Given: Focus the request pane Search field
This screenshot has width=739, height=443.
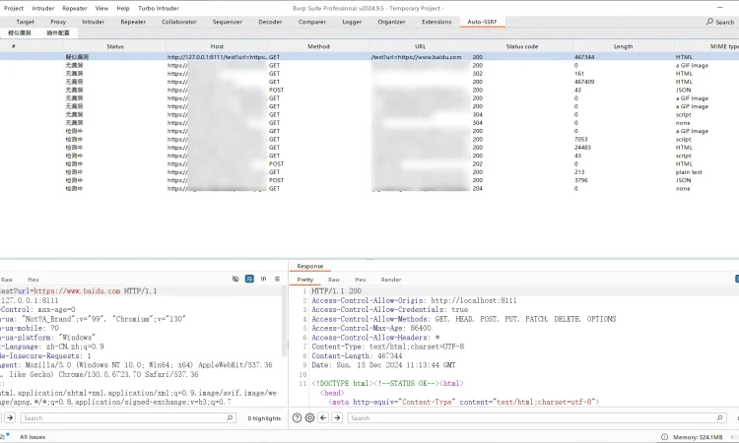Looking at the screenshot, I should (128, 417).
